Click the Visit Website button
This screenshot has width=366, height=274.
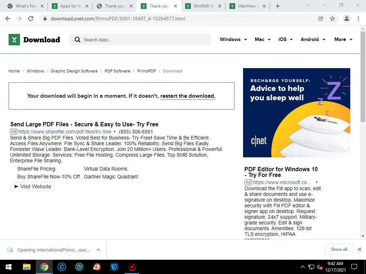pos(32,187)
